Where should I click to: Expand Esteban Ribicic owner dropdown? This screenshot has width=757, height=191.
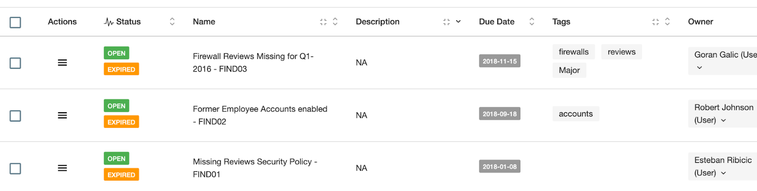pyautogui.click(x=723, y=174)
